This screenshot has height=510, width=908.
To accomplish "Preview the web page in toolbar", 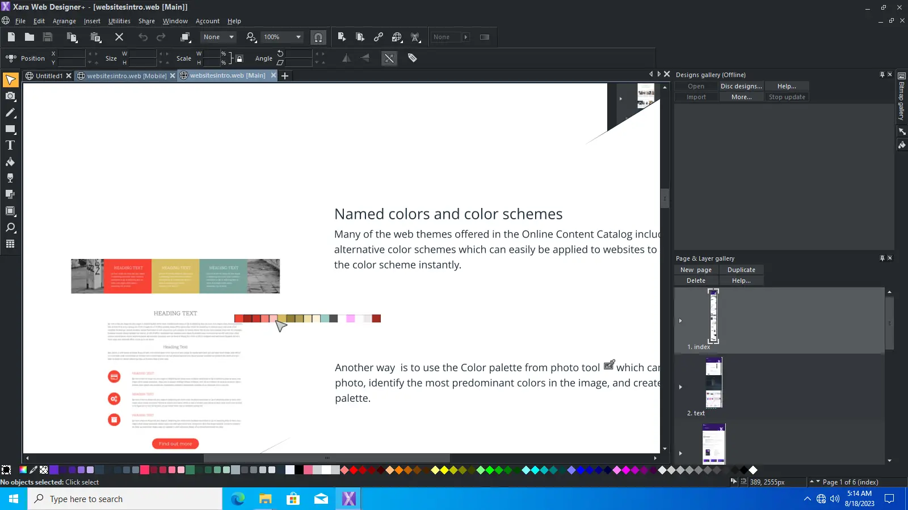I will tap(342, 37).
